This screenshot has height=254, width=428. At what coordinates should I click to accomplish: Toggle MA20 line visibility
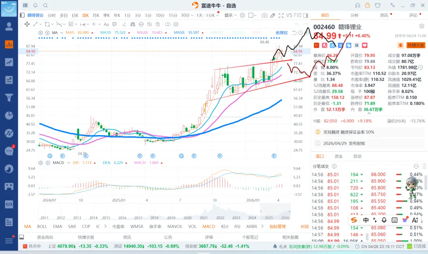tap(152, 33)
